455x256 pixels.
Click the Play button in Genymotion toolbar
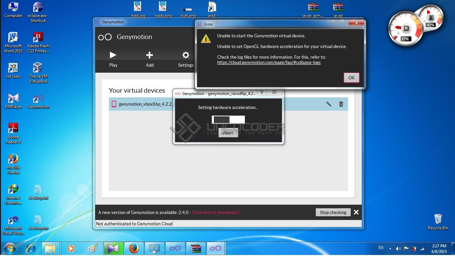coord(113,59)
